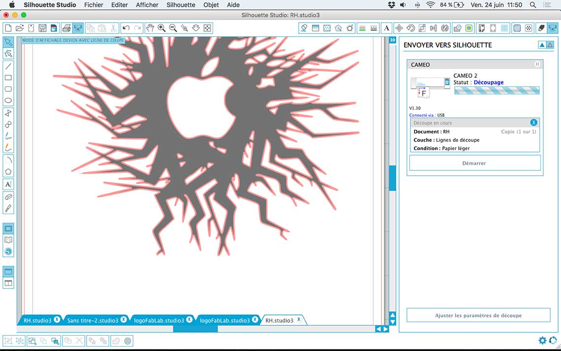The width and height of the screenshot is (561, 351).
Task: Zoom in with the plus magnifier icon
Action: 161,28
